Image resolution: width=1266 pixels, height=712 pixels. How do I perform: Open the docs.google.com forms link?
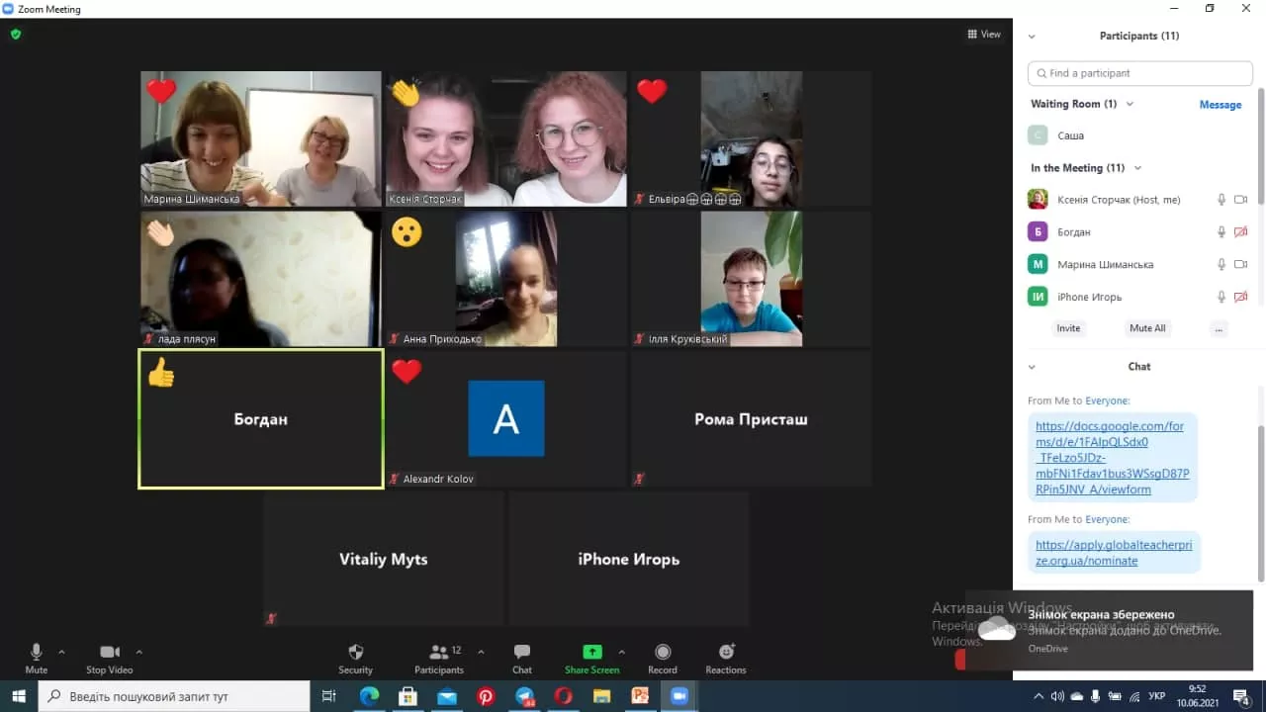click(x=1112, y=458)
